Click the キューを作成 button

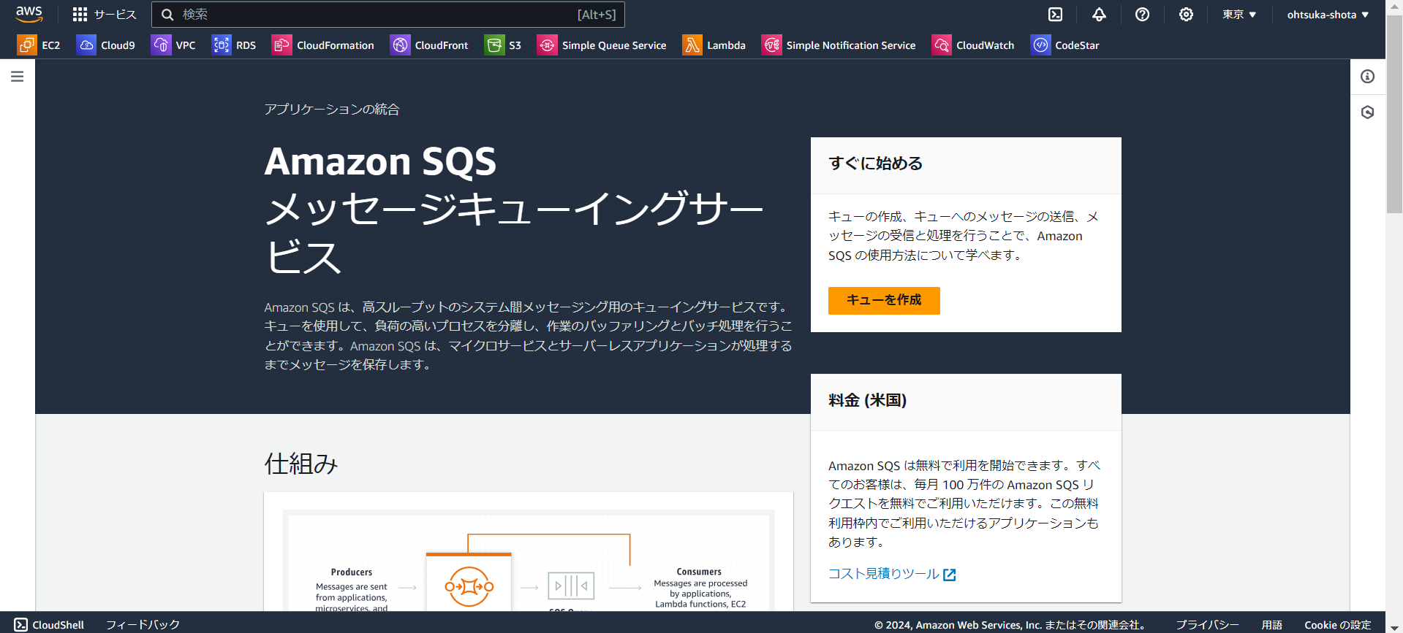[884, 300]
